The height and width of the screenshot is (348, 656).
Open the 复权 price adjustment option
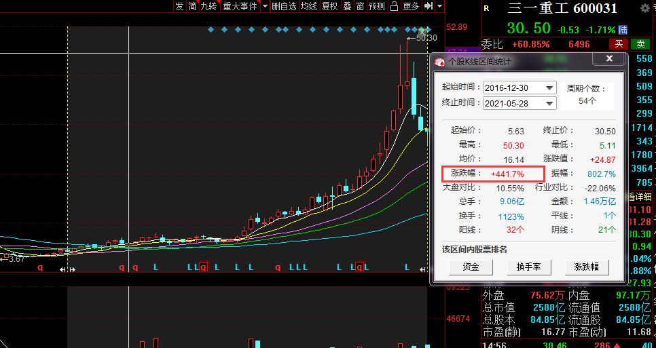click(x=329, y=6)
